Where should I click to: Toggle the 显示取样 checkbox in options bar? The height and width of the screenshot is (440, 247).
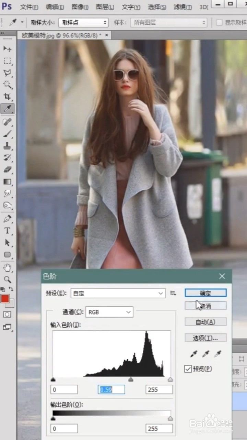point(219,23)
